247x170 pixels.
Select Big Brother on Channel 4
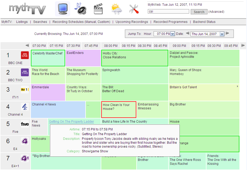[x=204, y=110]
